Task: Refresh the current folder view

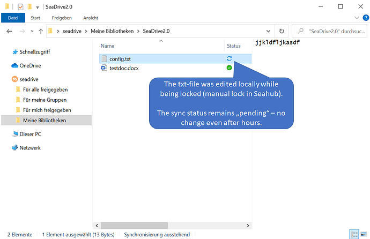Action: [x=282, y=31]
